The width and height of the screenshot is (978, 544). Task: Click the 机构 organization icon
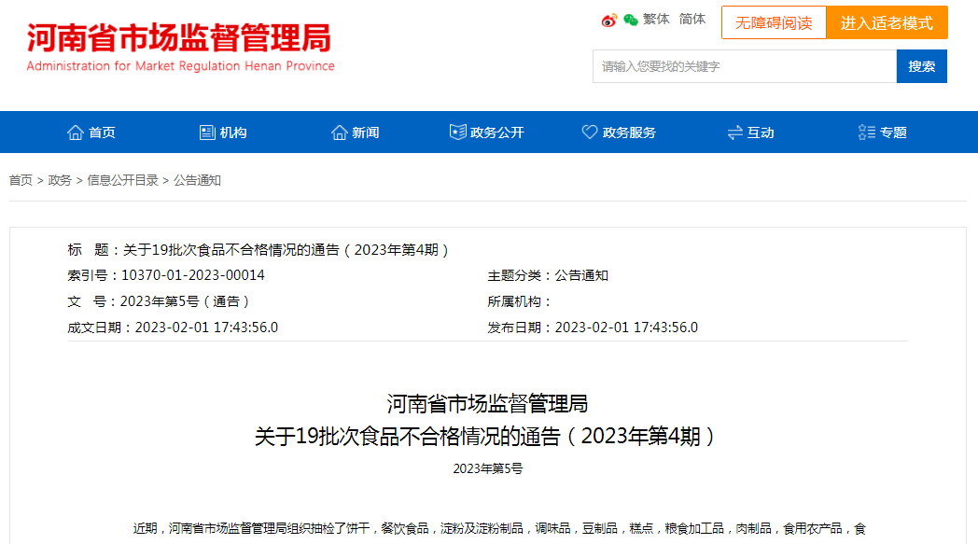pyautogui.click(x=207, y=133)
